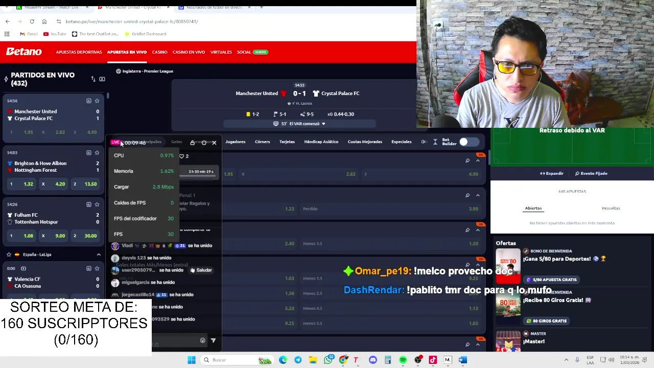Favorite the España - LaLiga league star
This screenshot has height=368, width=654.
(x=9, y=254)
